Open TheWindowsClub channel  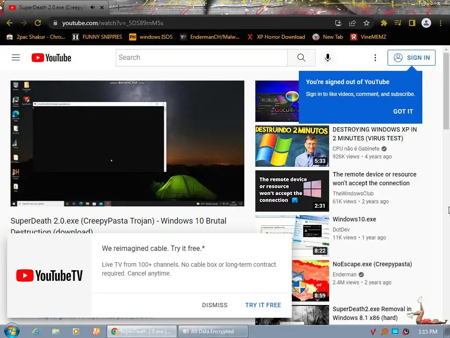(353, 194)
